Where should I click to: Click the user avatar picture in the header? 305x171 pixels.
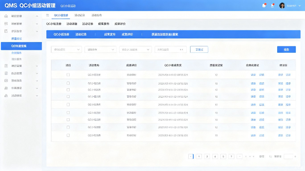[282, 6]
